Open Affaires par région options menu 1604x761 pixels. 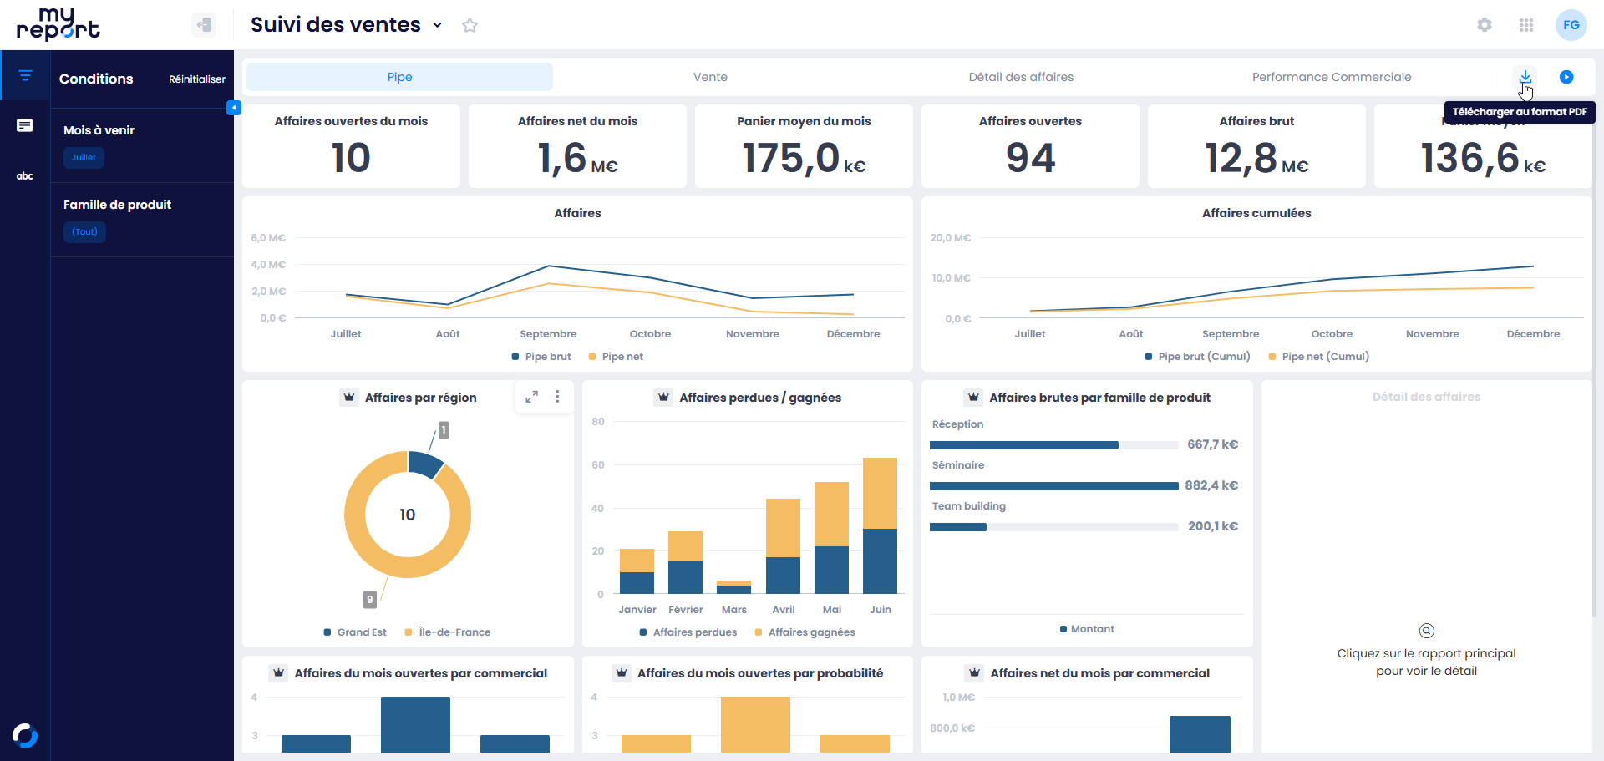click(x=557, y=397)
